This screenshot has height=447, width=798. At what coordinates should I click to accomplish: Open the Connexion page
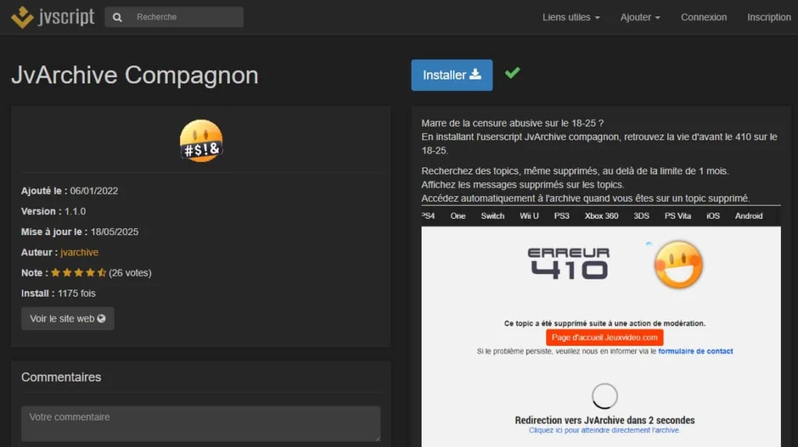click(703, 17)
